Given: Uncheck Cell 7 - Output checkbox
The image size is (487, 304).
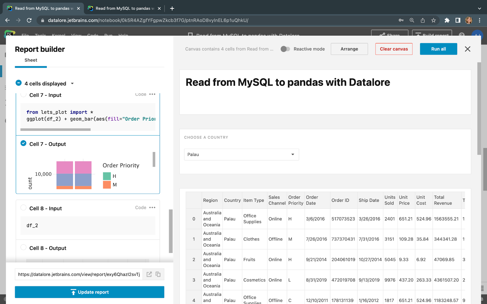Looking at the screenshot, I should [23, 143].
